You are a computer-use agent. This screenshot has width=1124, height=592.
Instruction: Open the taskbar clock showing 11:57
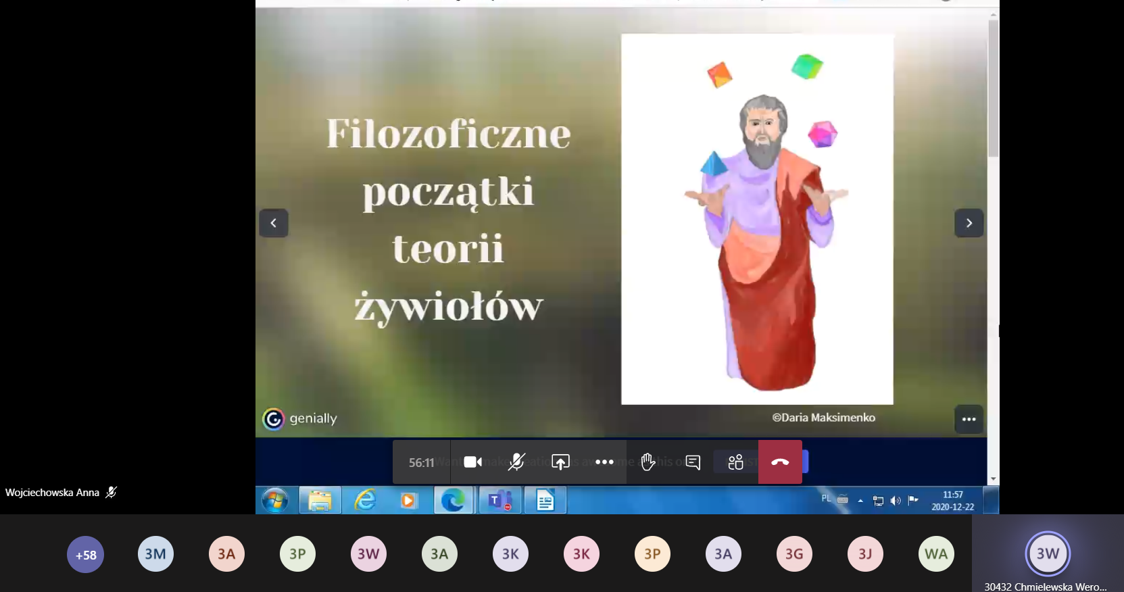(953, 501)
